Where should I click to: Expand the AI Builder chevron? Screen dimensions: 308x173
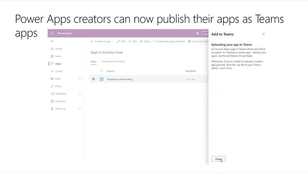pos(80,94)
